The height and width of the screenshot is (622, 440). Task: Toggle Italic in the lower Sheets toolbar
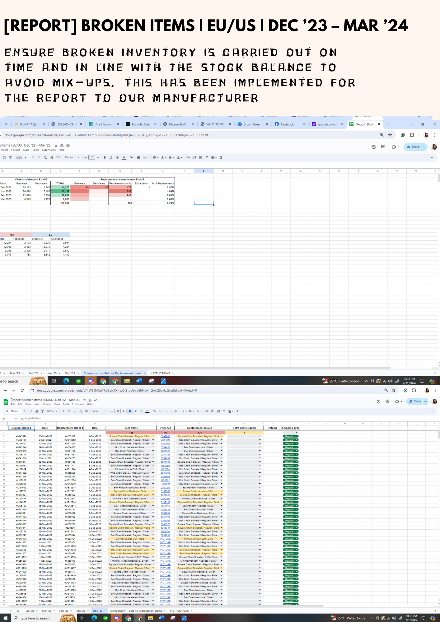[x=136, y=411]
